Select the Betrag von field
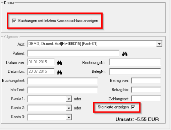The width and height of the screenshot is (171, 130). click(x=146, y=81)
